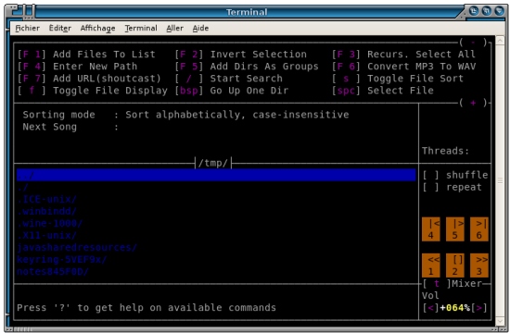This screenshot has height=333, width=510.
Task: Stop playback with the [] button labeled 2
Action: 455,265
